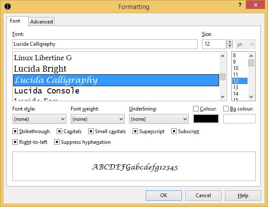This screenshot has height=207, width=268.
Task: Open the Underlining dropdown
Action: [x=158, y=119]
